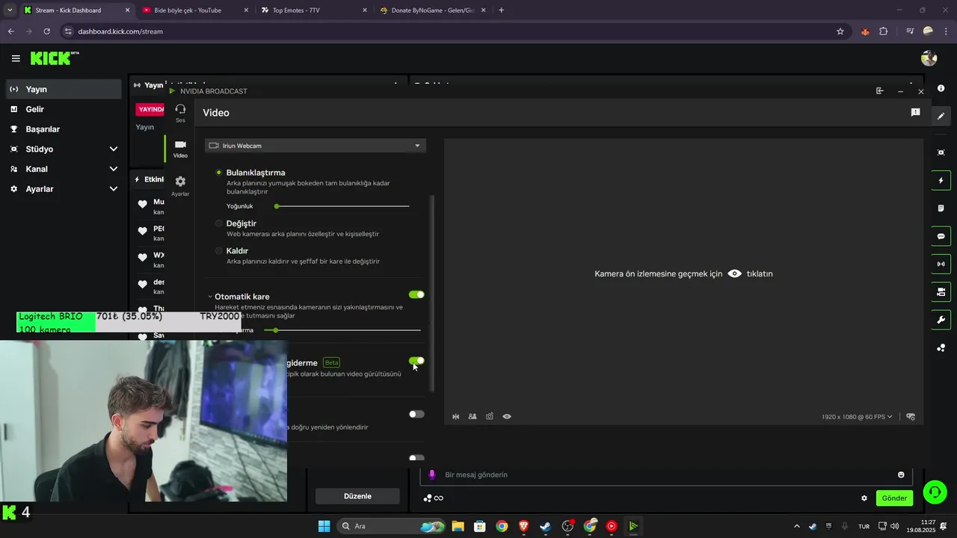
Task: Click the info icon in Kick right sidebar
Action: (941, 88)
